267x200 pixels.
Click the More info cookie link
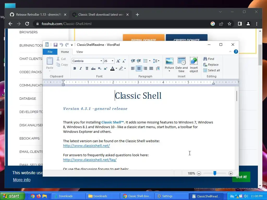[22, 180]
